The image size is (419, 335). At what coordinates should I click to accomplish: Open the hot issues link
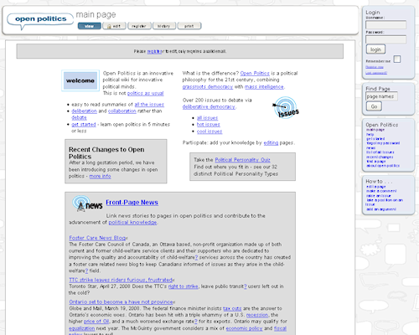pyautogui.click(x=209, y=125)
